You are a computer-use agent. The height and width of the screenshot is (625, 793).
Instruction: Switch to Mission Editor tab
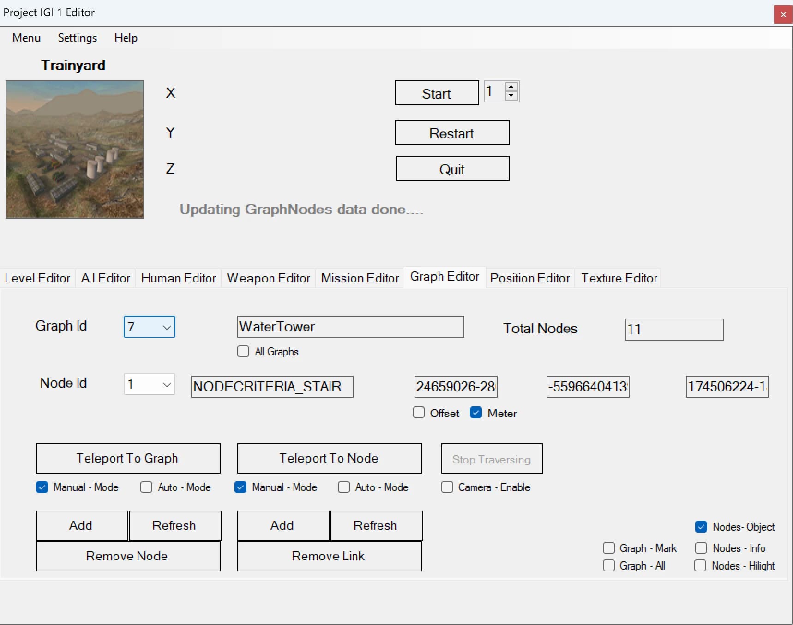[360, 278]
